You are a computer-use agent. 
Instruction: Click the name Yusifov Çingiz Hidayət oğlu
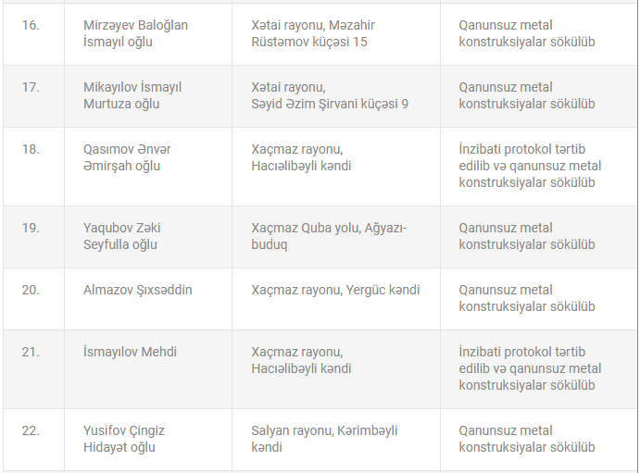click(124, 439)
